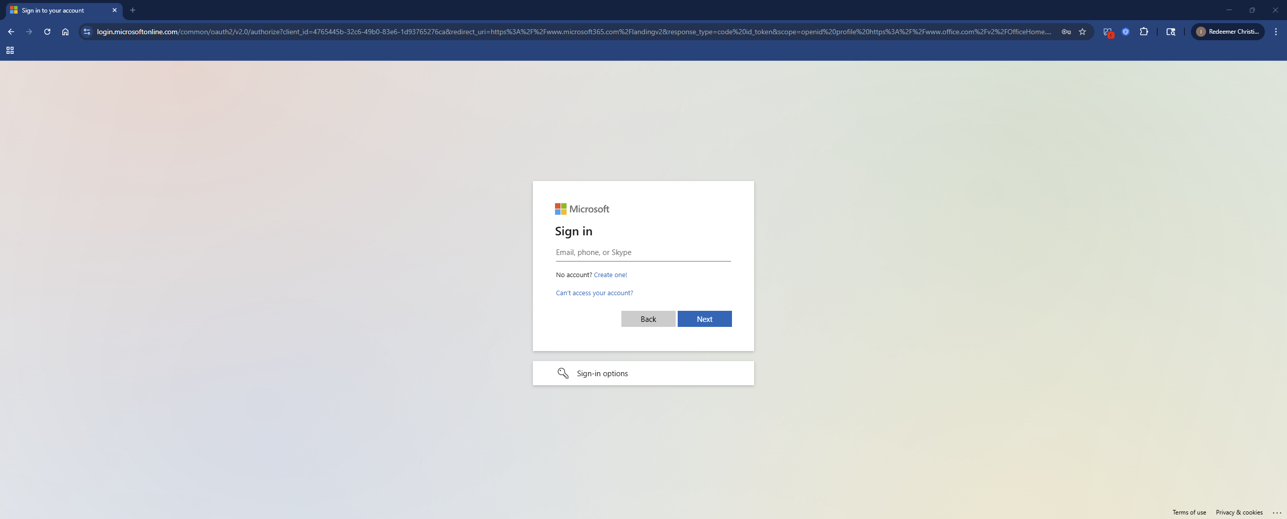
Task: Click the key icon beside Sign-in options
Action: tap(563, 373)
